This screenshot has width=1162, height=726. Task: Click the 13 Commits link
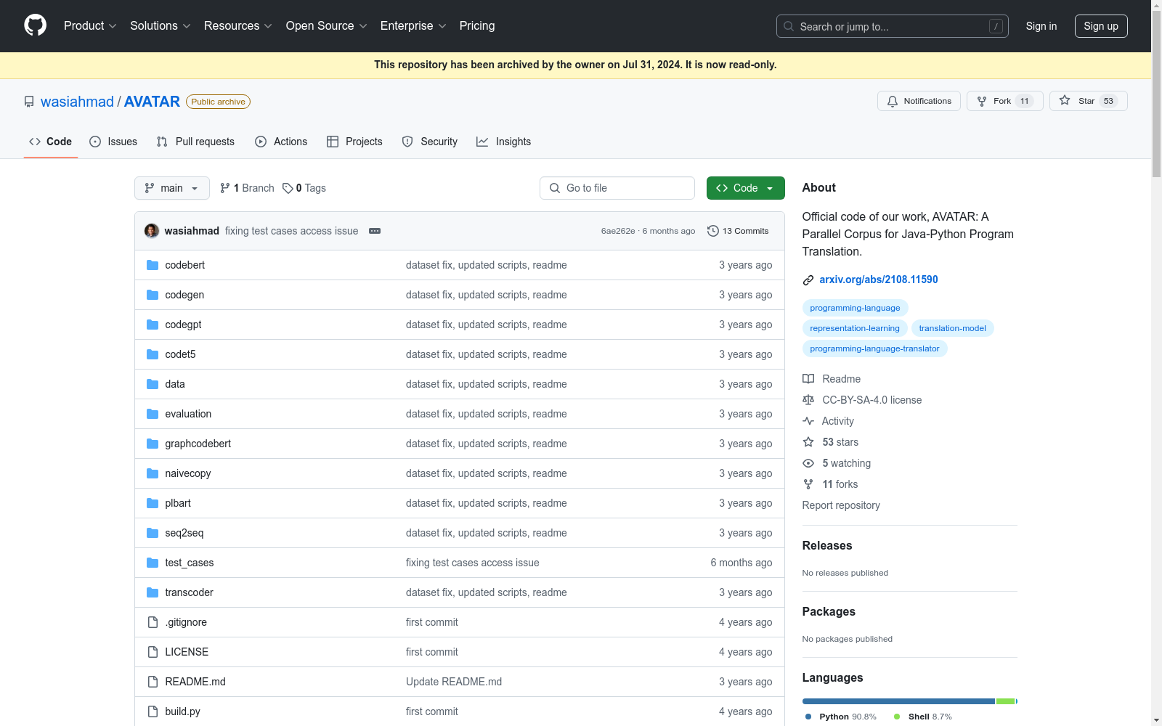[738, 231]
